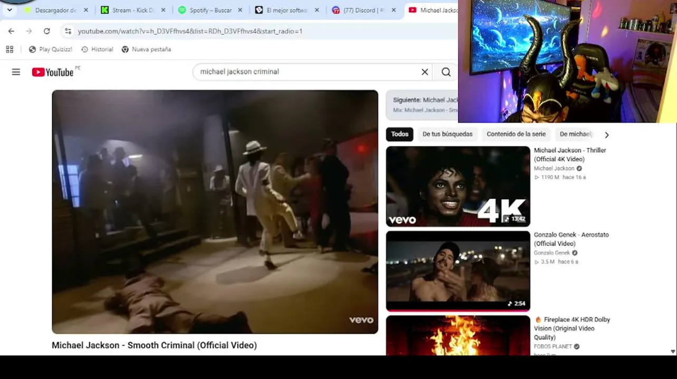677x379 pixels.
Task: Open the Fireplace 4K HDR Dolby Vision title
Action: click(573, 328)
